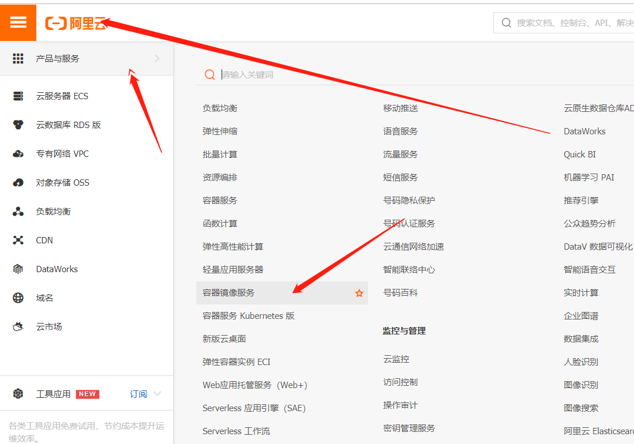Screen dimensions: 634x444
Task: Open 云市场 in the left sidebar
Action: (x=49, y=327)
